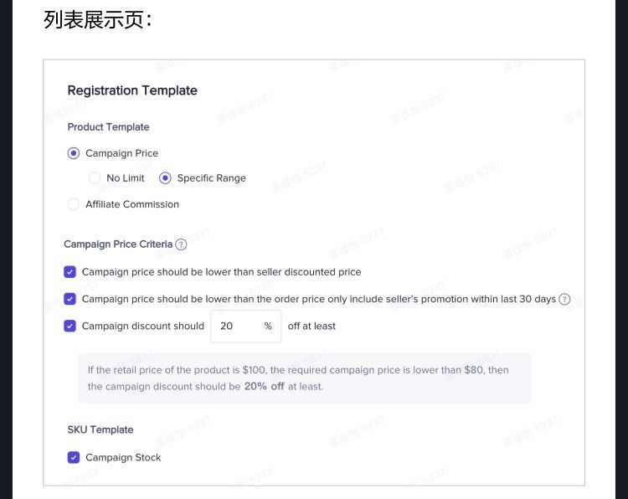Click the No Limit label text
The height and width of the screenshot is (499, 628).
(126, 177)
